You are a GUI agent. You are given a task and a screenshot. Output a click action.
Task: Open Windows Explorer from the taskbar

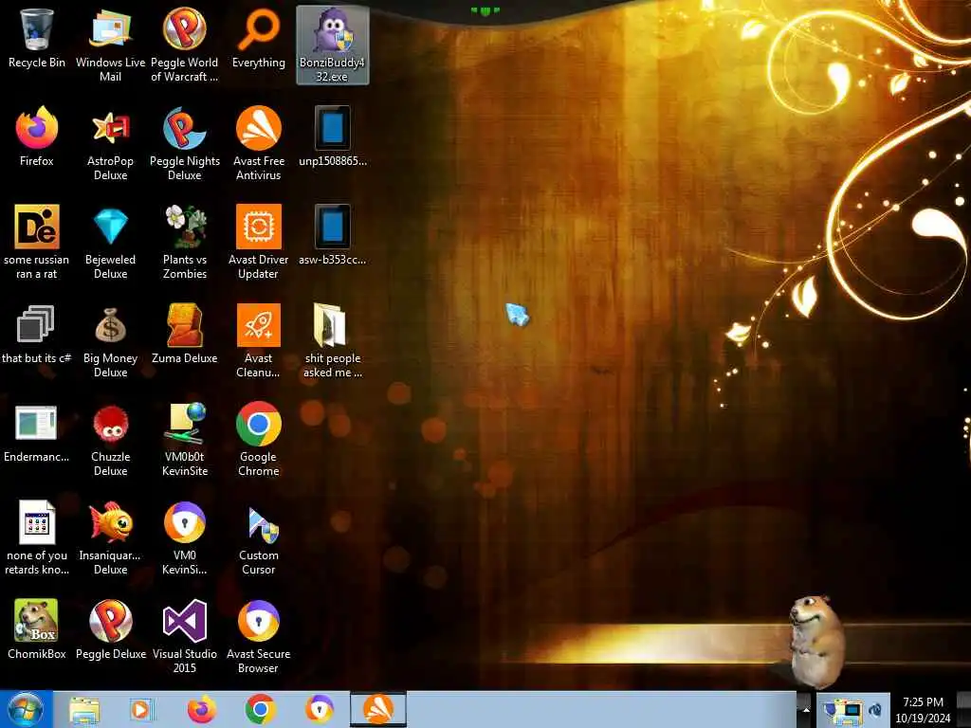[x=84, y=710]
